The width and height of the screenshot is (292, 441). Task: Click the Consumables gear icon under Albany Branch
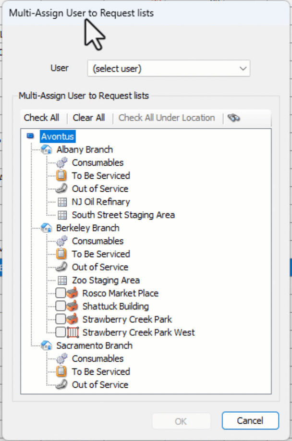click(x=61, y=162)
